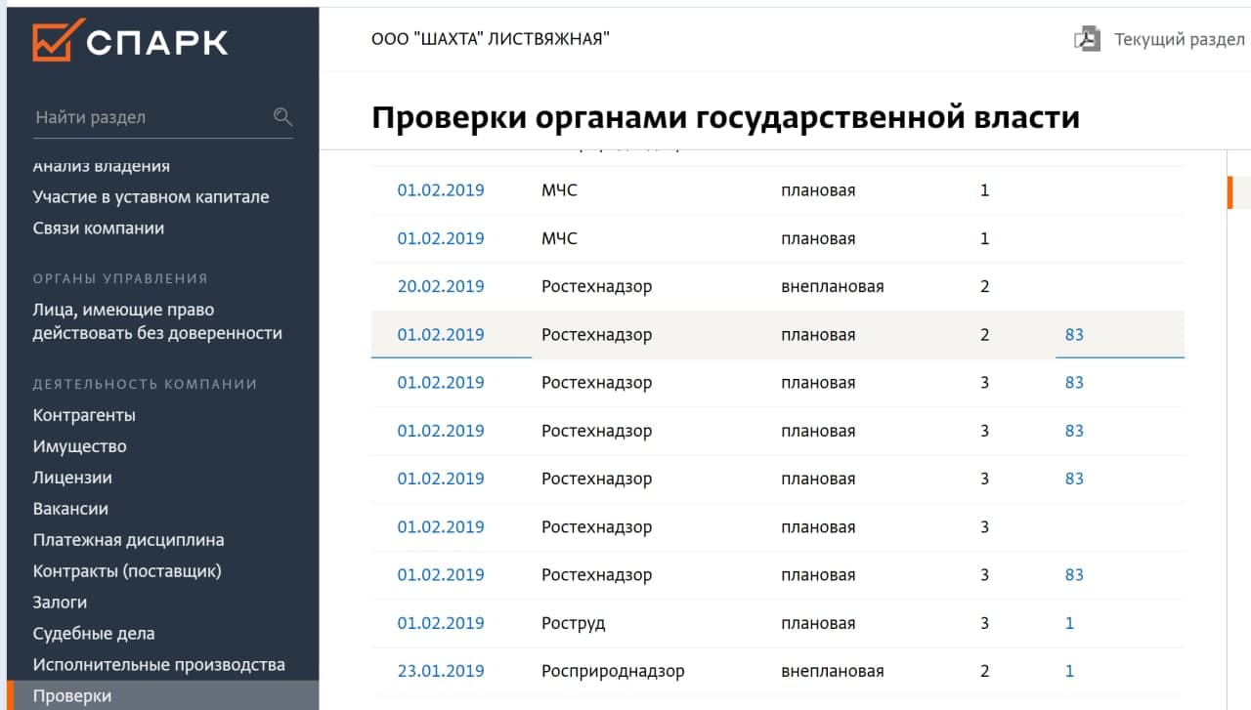The image size is (1251, 710).
Task: Click the value 2 in 20.02.2019 row
Action: coord(984,287)
